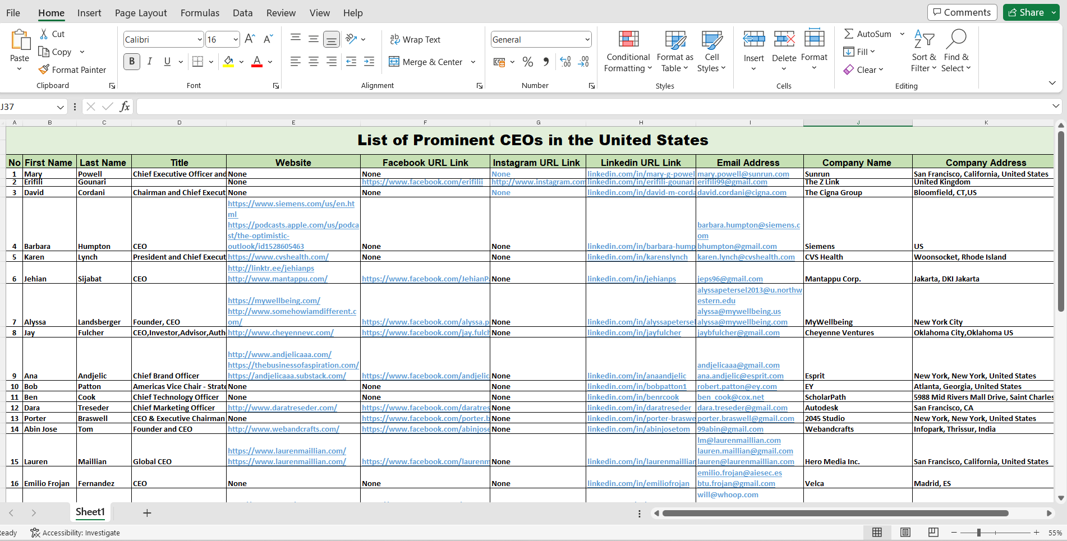This screenshot has height=541, width=1067.
Task: Open the font name dropdown showing Calibri
Action: point(200,39)
